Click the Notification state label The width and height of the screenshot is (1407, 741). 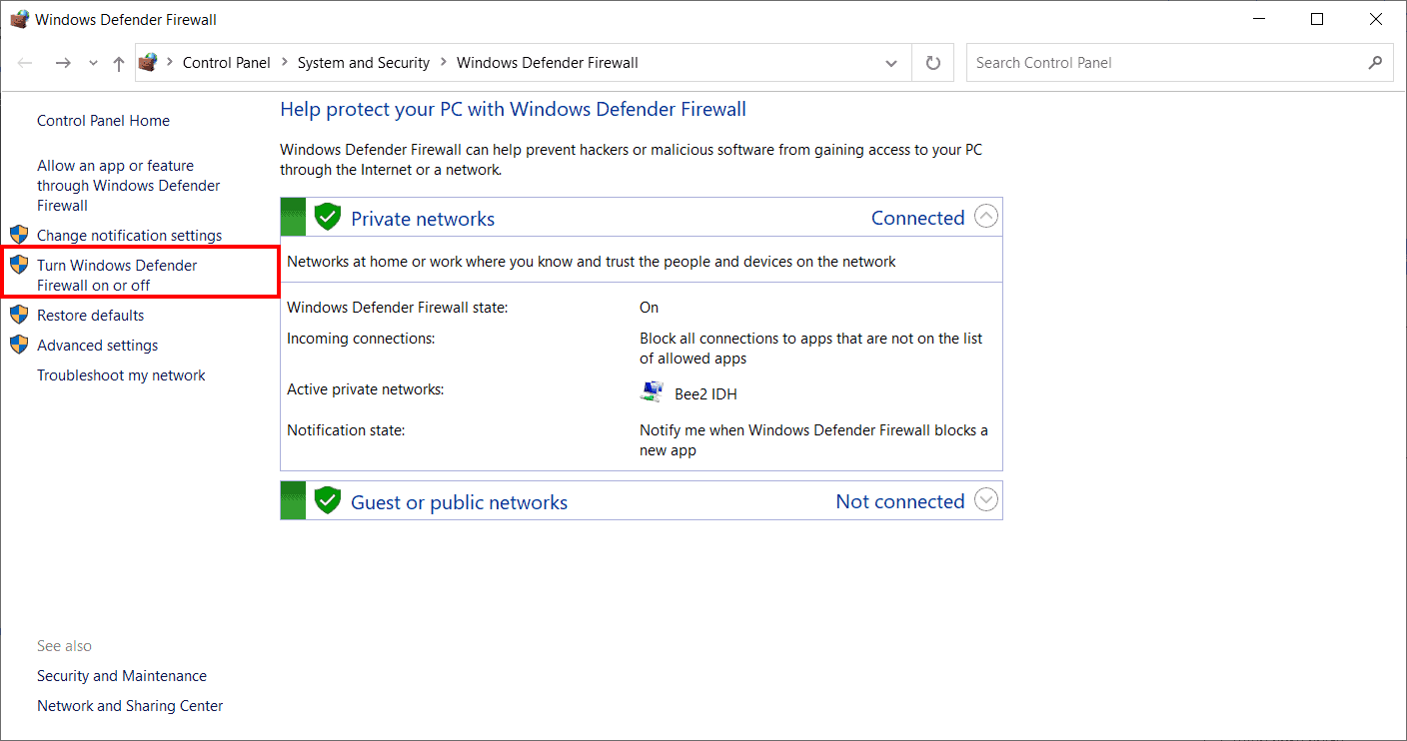346,430
